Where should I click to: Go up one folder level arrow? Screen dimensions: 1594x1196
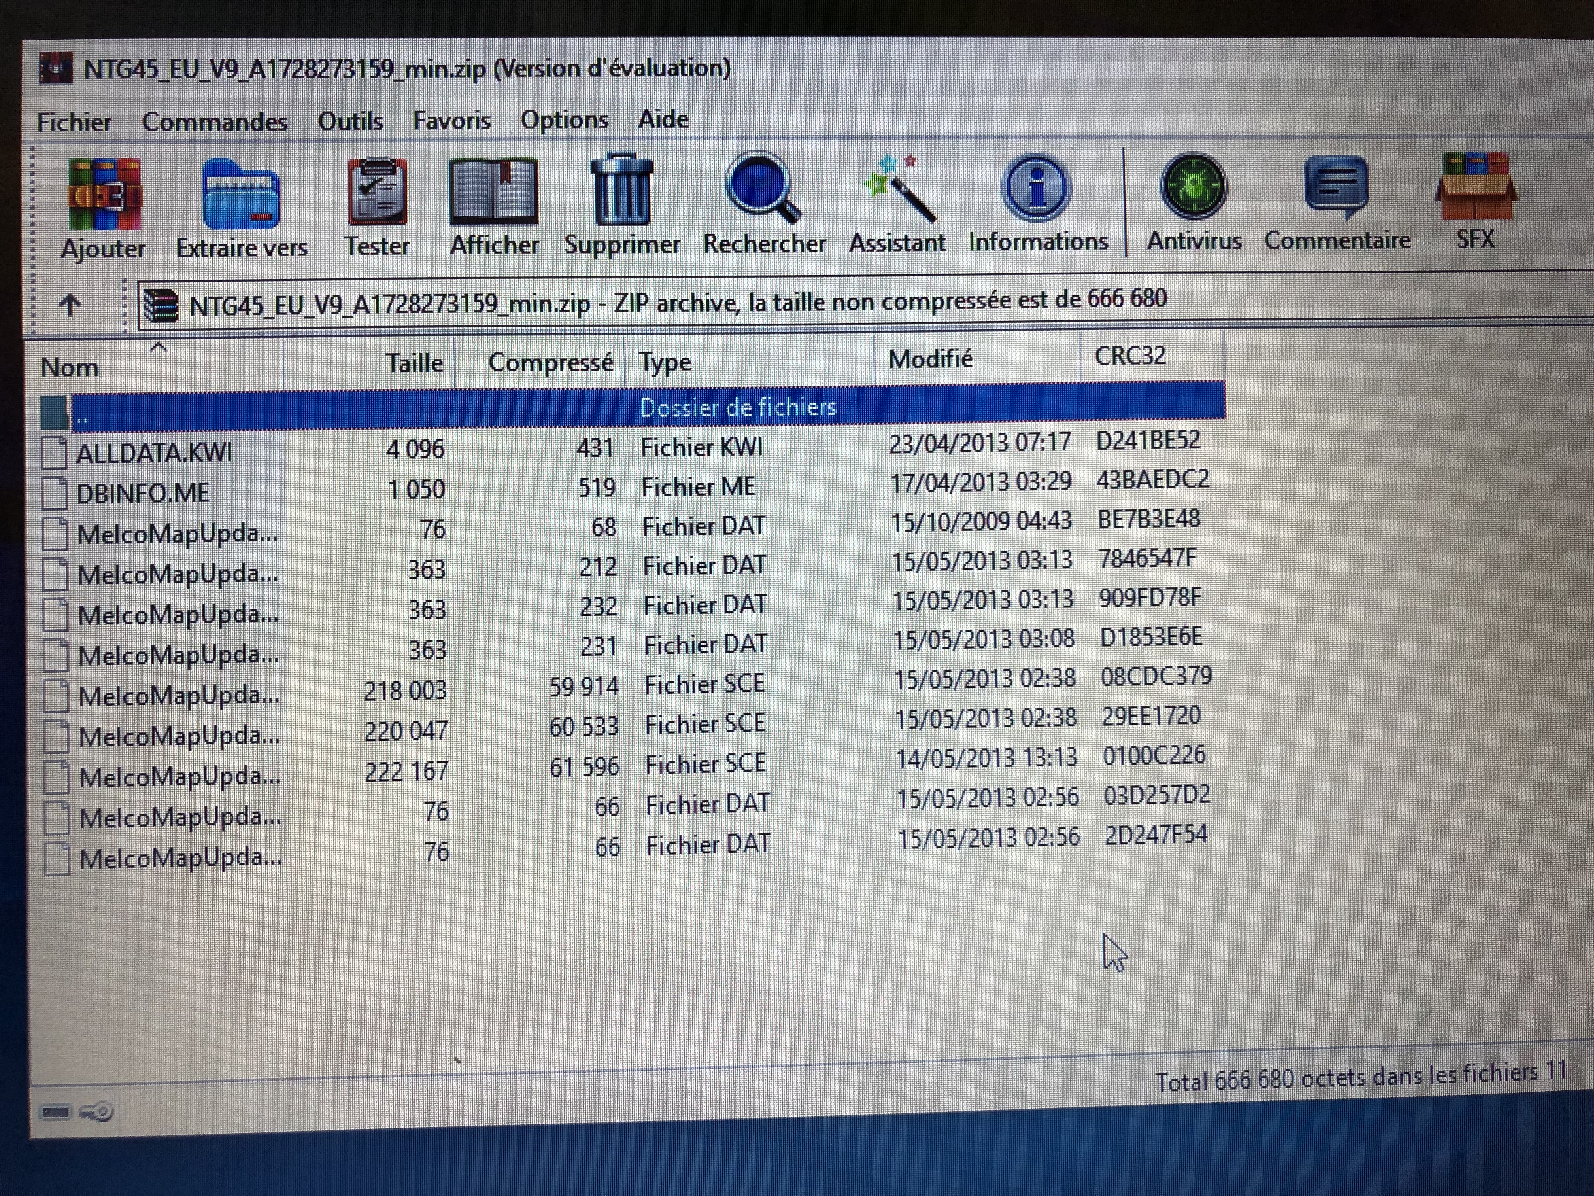70,306
